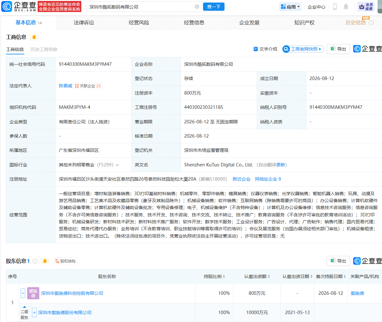Open 同地址企业 8 link
The height and width of the screenshot is (322, 382).
coord(268,179)
